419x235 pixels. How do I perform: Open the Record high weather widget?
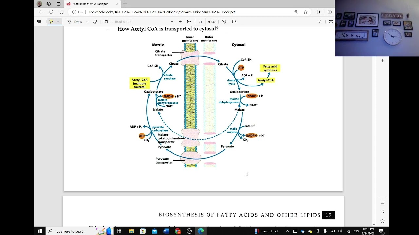click(x=267, y=231)
